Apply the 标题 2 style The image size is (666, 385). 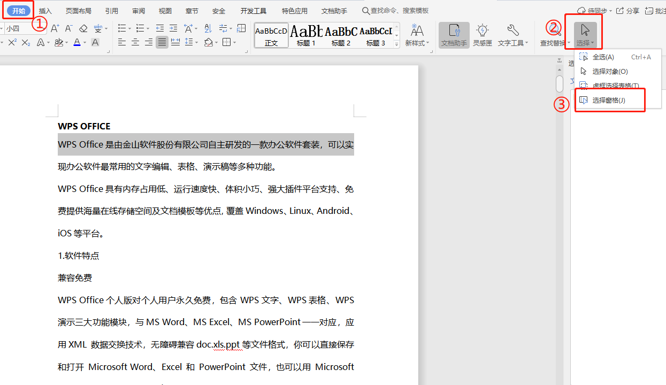click(x=341, y=35)
